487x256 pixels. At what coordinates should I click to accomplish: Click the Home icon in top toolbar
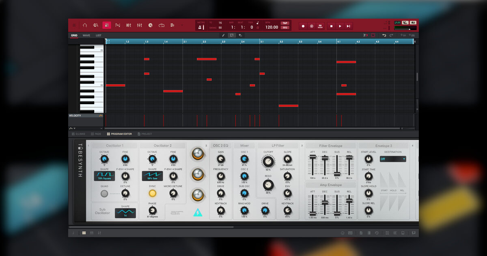pos(85,26)
